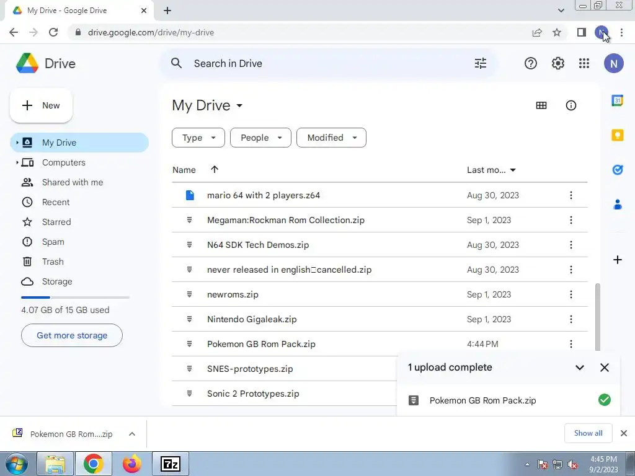Open more actions for N64 SDK Tech Demos.zip
This screenshot has width=635, height=476.
(x=571, y=245)
